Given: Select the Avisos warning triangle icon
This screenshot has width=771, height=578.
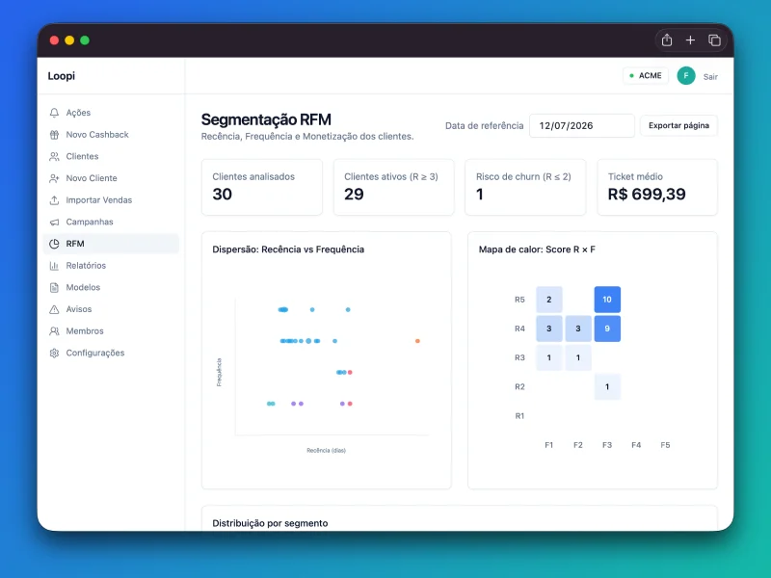Looking at the screenshot, I should (x=54, y=309).
